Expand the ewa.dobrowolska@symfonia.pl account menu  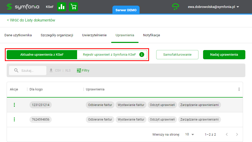[x=213, y=7]
